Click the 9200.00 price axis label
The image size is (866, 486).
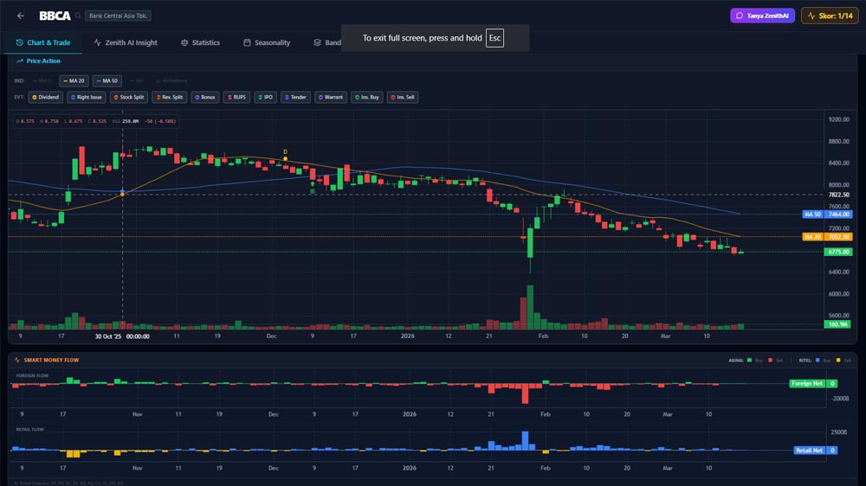click(838, 119)
